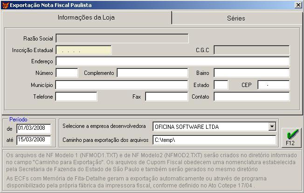Select the Estado field

click(x=221, y=85)
